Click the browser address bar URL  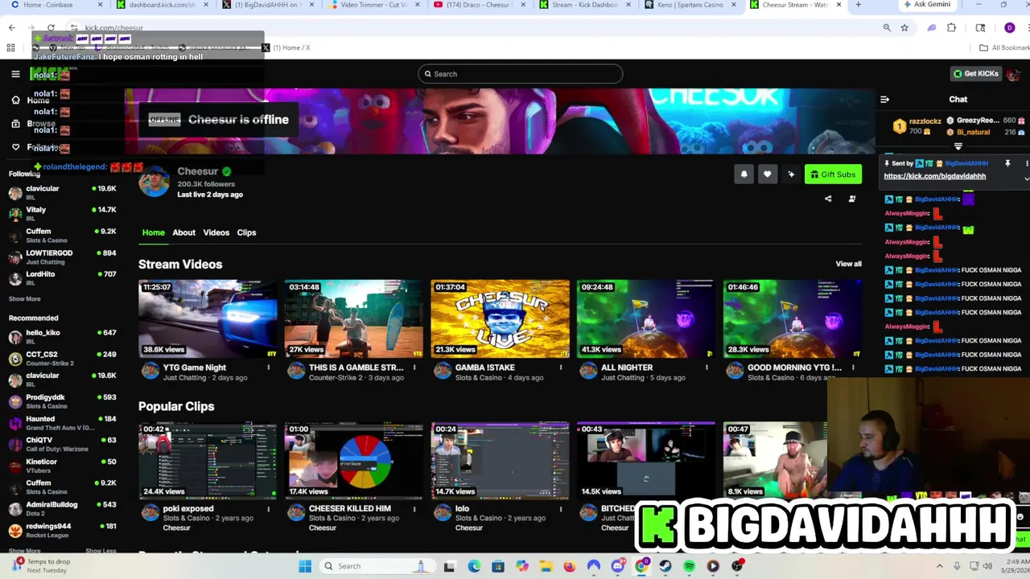point(113,27)
